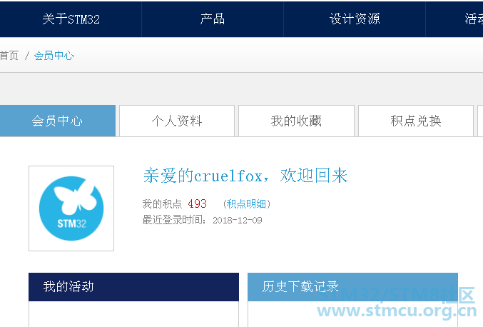Open the 关于STM32 navigation menu

[71, 19]
